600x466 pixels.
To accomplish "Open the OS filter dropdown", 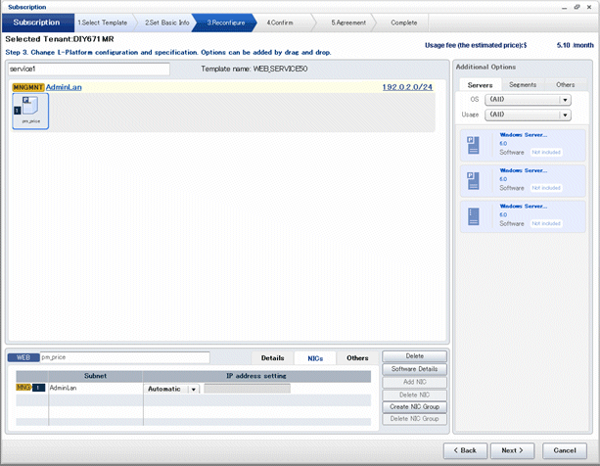I will (x=565, y=100).
